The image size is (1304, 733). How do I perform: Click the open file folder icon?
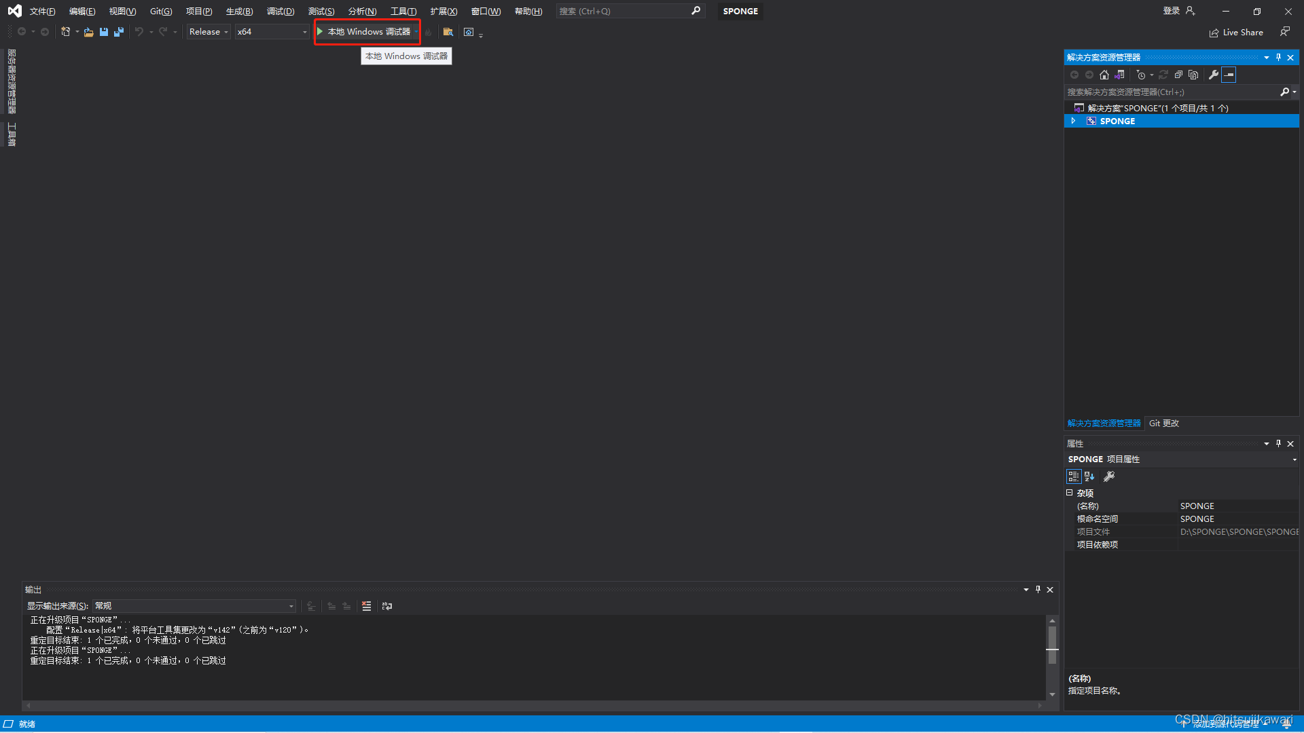click(88, 32)
